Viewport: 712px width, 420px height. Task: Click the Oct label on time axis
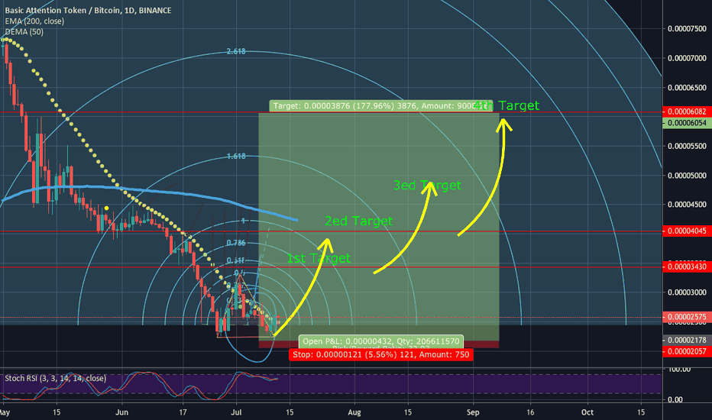587,412
